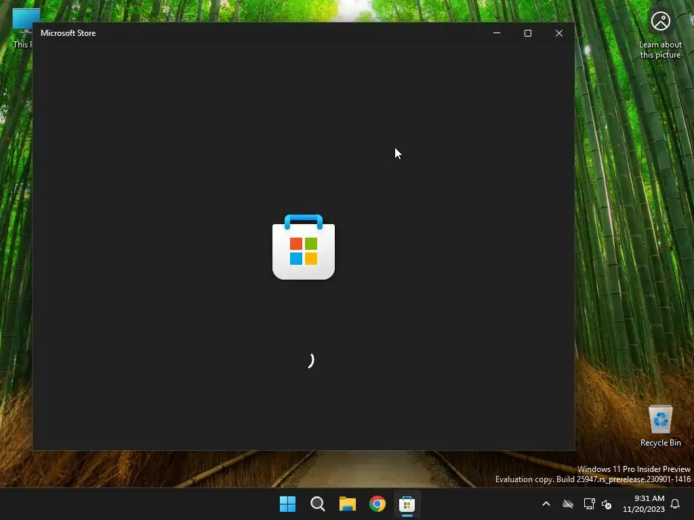
Task: Close the Microsoft Store window
Action: click(559, 33)
